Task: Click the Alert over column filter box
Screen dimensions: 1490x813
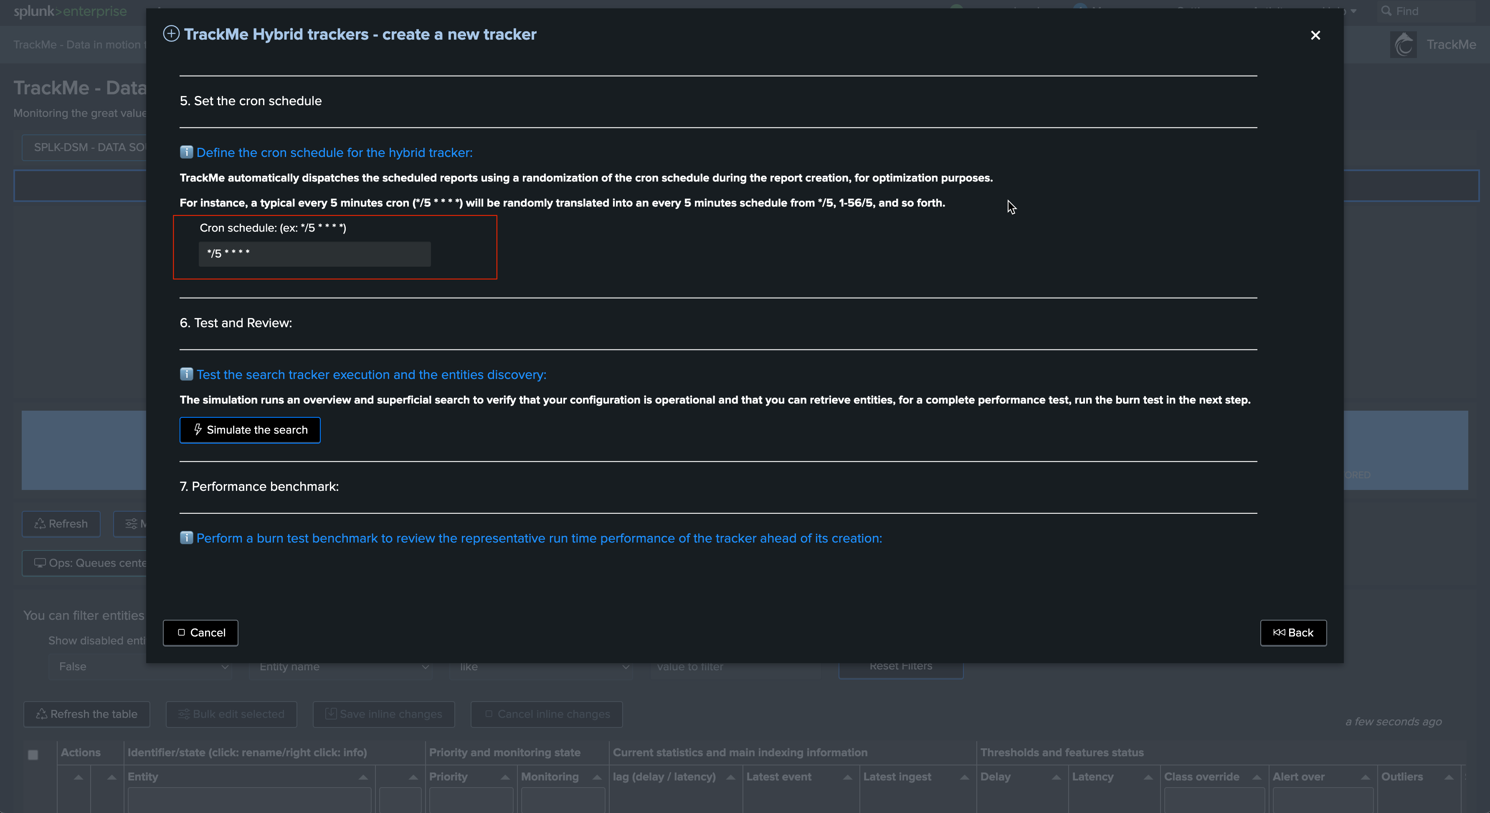Action: tap(1323, 801)
